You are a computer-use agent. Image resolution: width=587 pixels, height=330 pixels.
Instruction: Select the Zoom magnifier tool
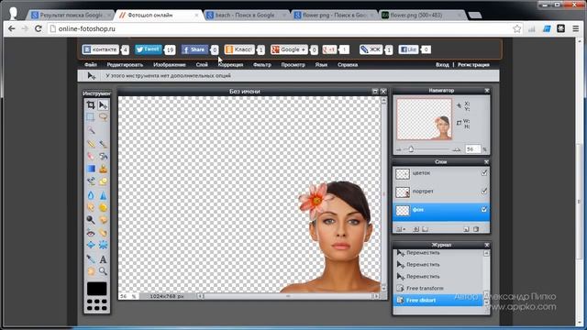103,271
